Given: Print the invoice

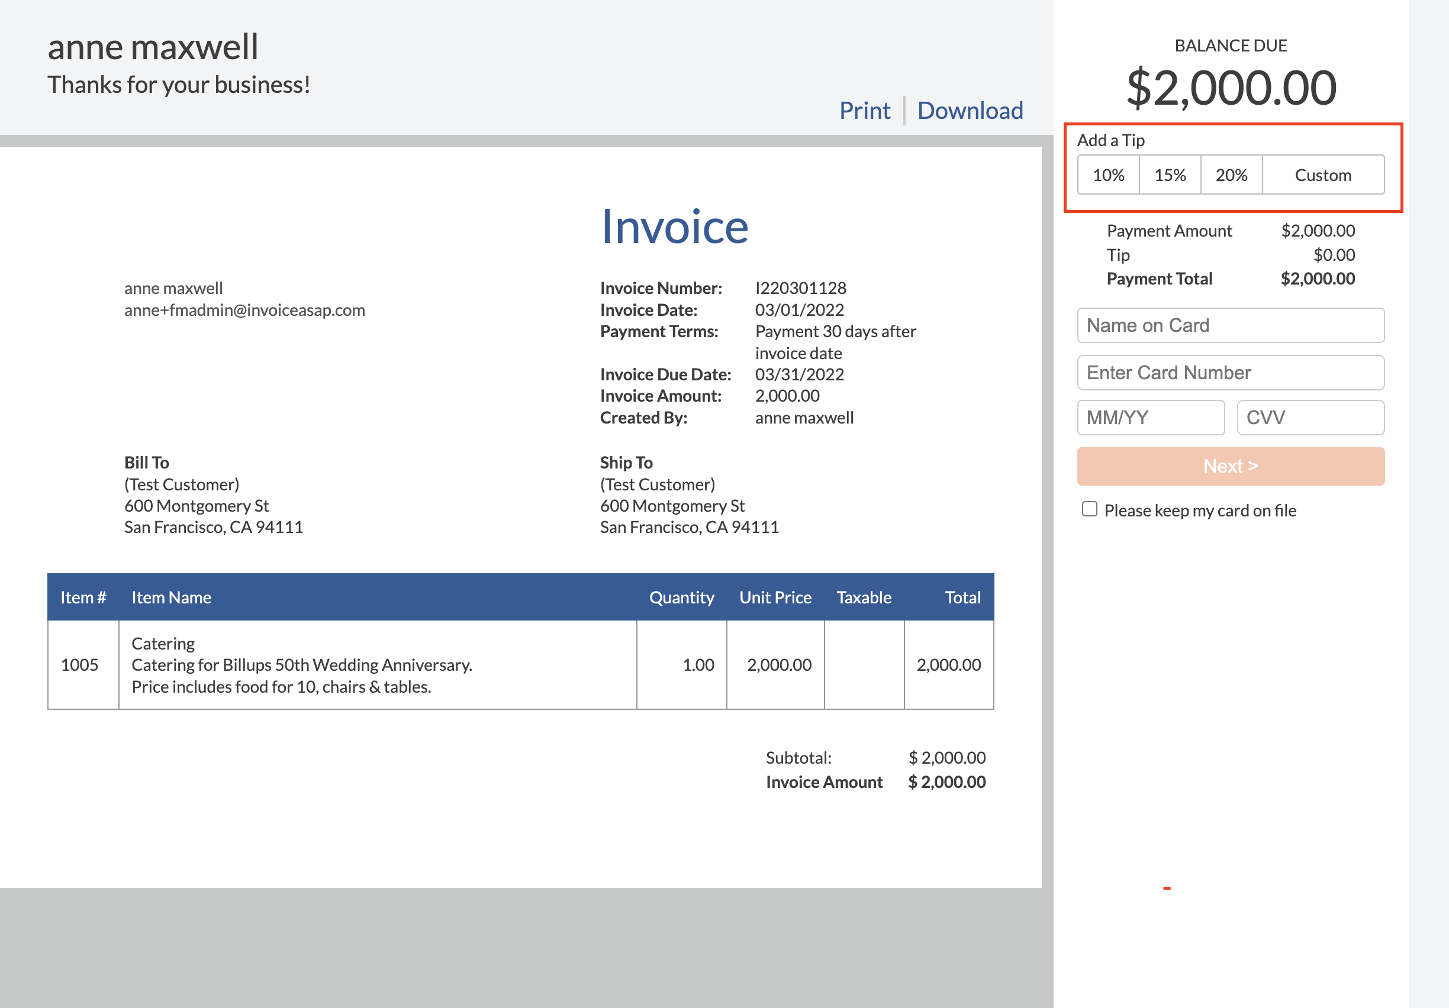Looking at the screenshot, I should click(865, 110).
